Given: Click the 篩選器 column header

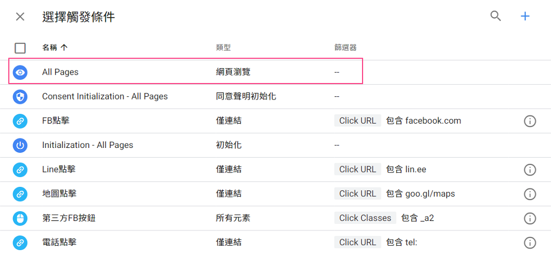Looking at the screenshot, I should coord(345,48).
